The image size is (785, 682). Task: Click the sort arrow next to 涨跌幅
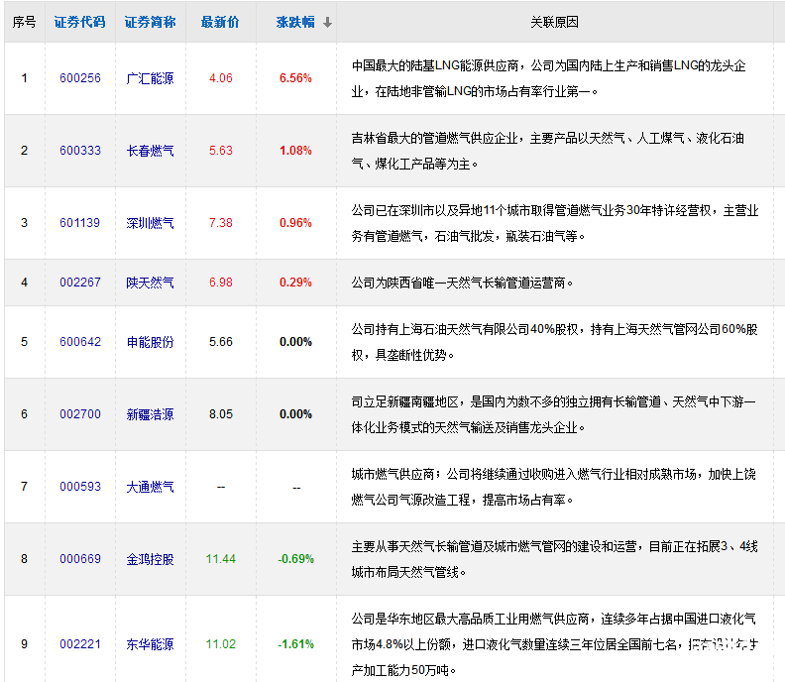pos(327,23)
